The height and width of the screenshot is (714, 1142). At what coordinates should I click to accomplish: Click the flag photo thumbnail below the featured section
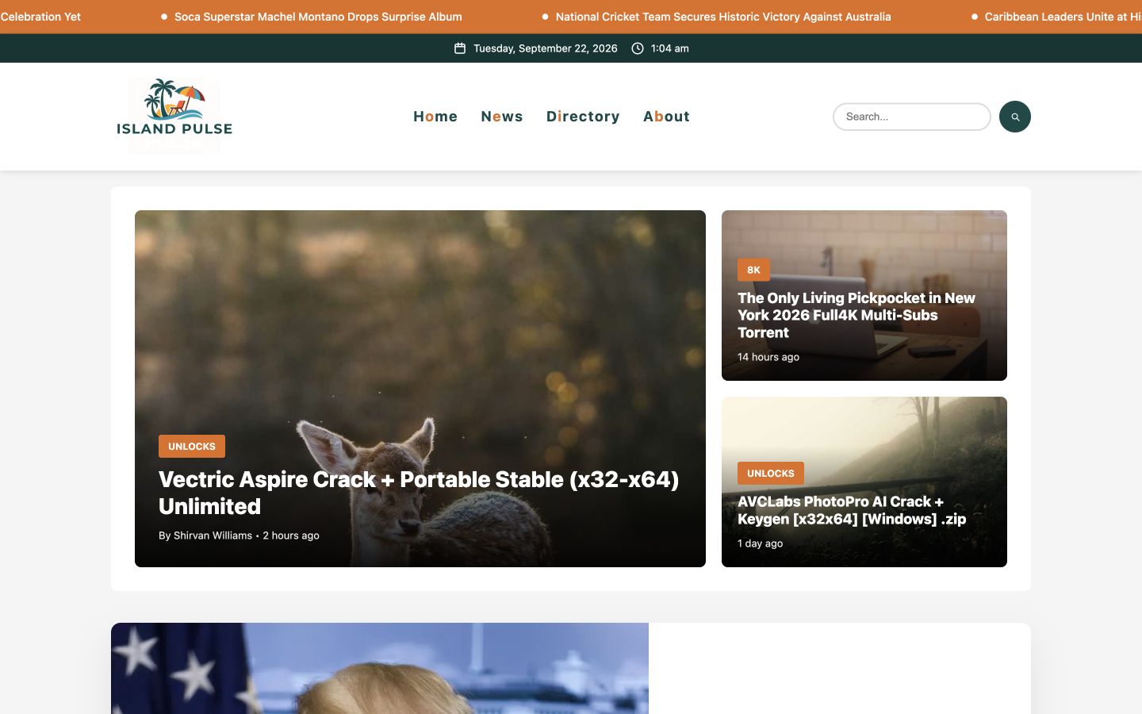tap(380, 668)
